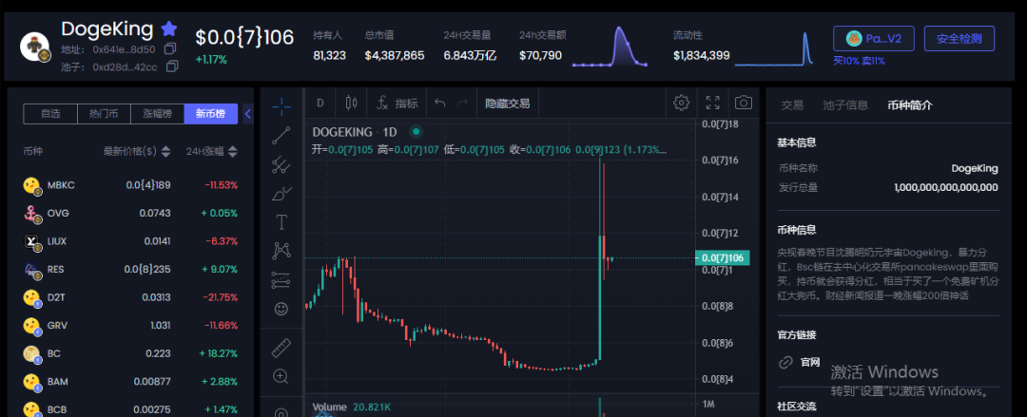Enter chart fullscreen mode

click(x=712, y=103)
